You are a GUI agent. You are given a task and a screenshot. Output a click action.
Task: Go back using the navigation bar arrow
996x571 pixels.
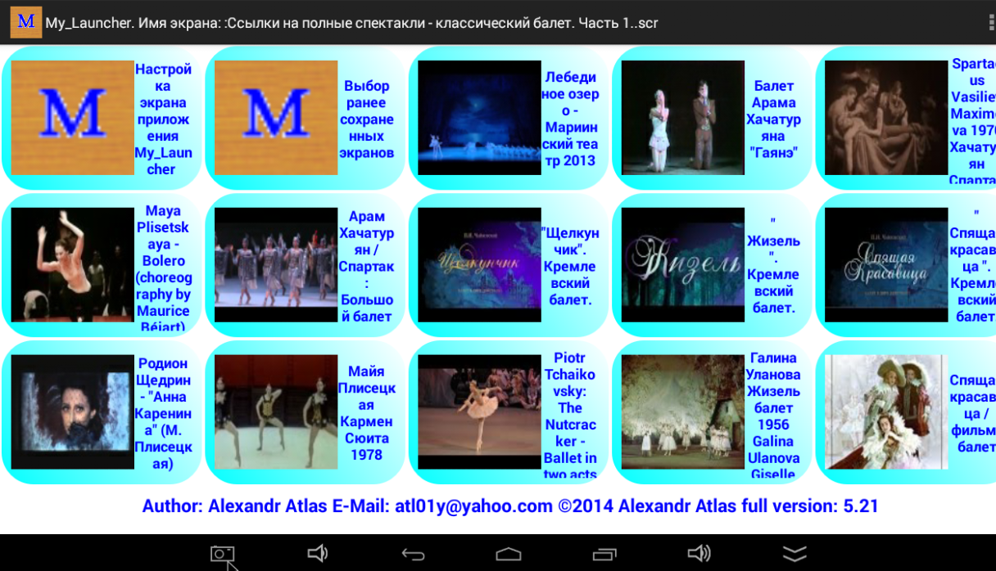(x=413, y=555)
